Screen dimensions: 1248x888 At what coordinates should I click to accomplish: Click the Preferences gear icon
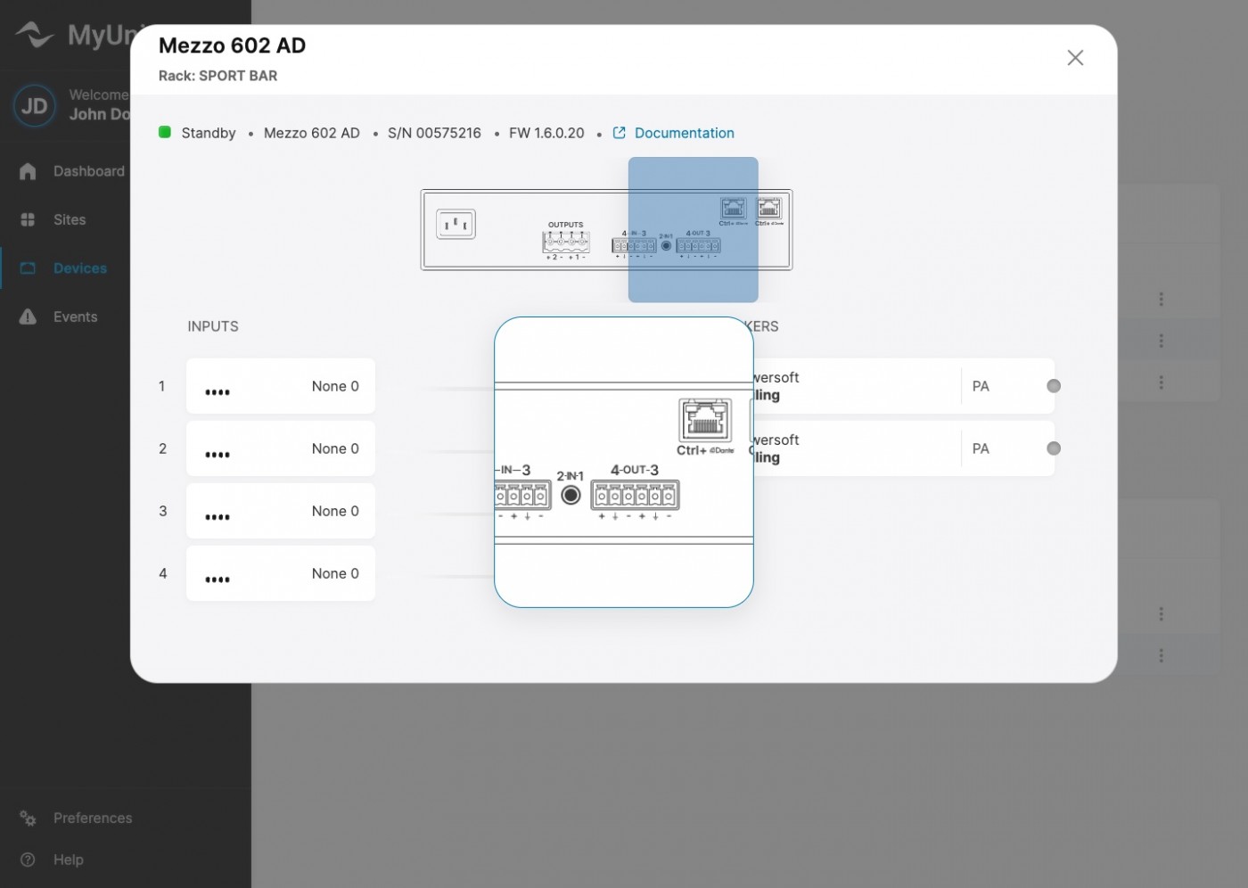[x=28, y=818]
